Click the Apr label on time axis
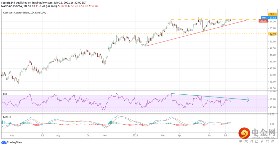Screen dimensions: 279x146 [179, 135]
